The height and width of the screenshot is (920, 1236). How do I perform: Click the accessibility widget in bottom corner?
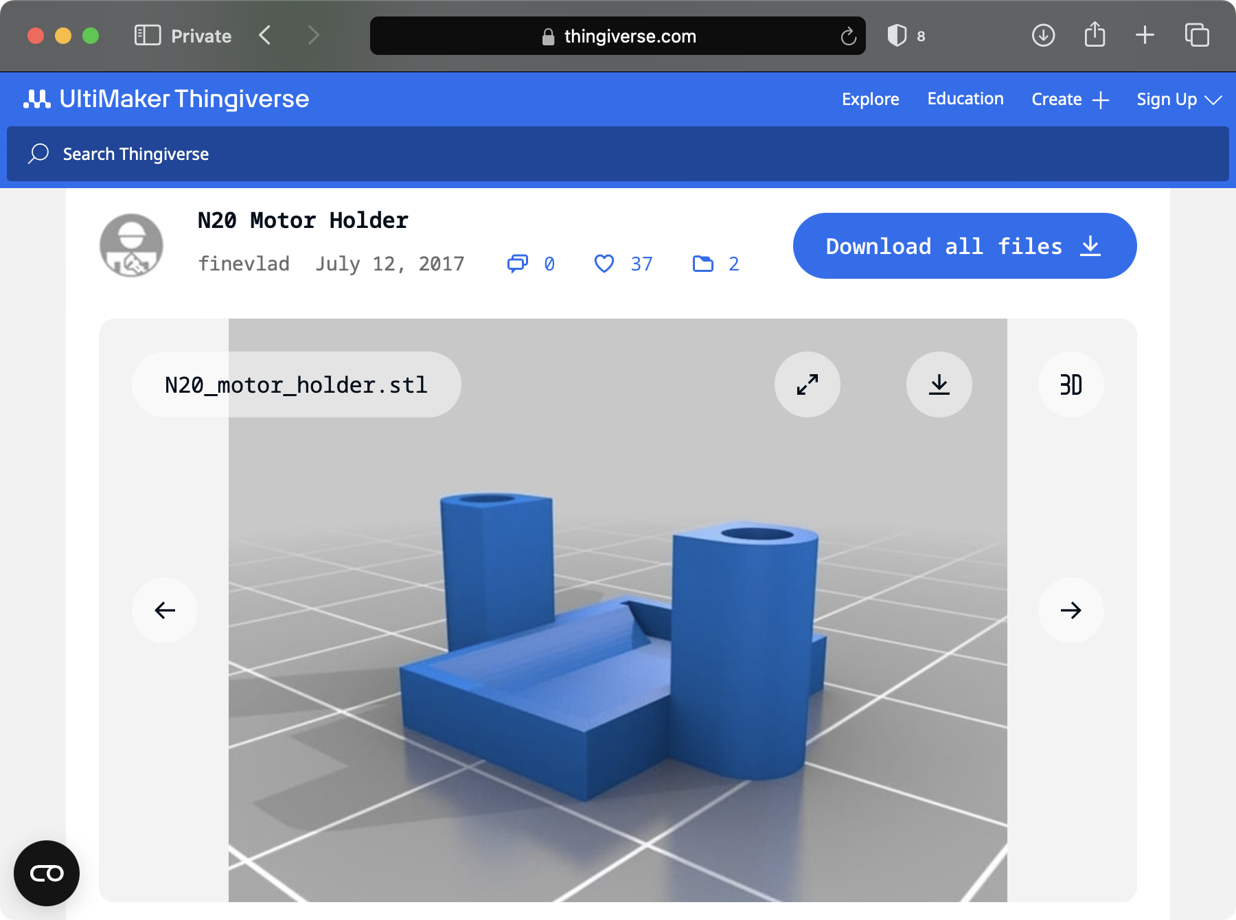pos(47,873)
